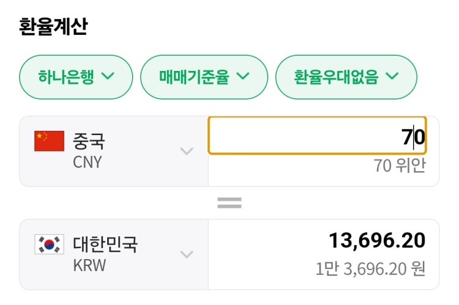Open the 하나은행 bank selector
Viewport: 459px width, 305px height.
pyautogui.click(x=76, y=77)
